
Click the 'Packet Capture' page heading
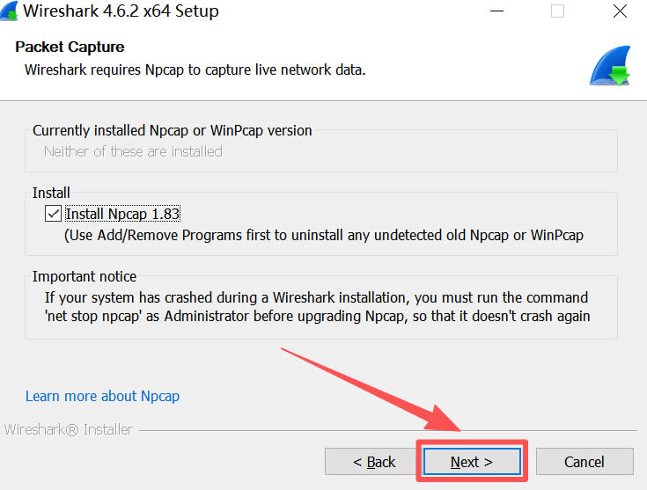point(70,47)
